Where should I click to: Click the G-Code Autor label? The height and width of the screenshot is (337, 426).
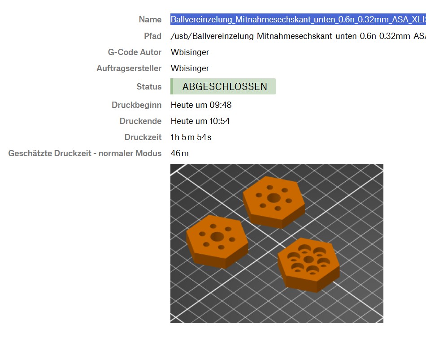[x=135, y=52]
